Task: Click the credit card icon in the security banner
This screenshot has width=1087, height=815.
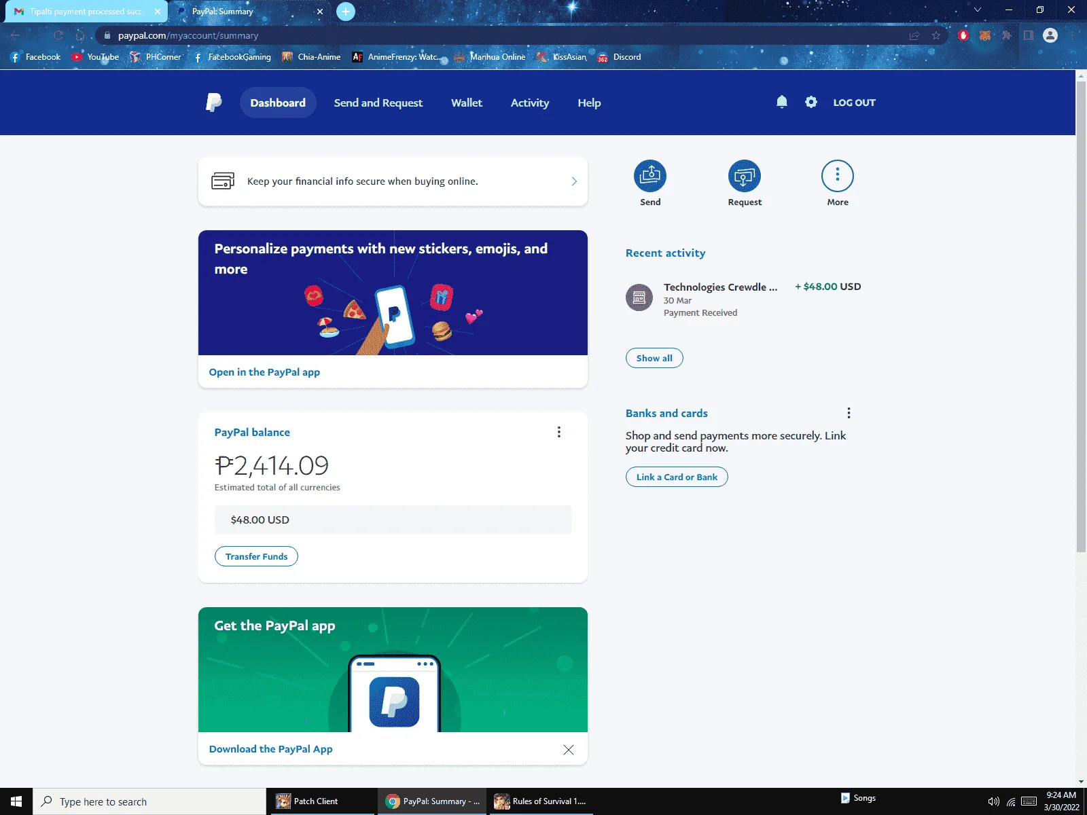Action: pyautogui.click(x=223, y=181)
